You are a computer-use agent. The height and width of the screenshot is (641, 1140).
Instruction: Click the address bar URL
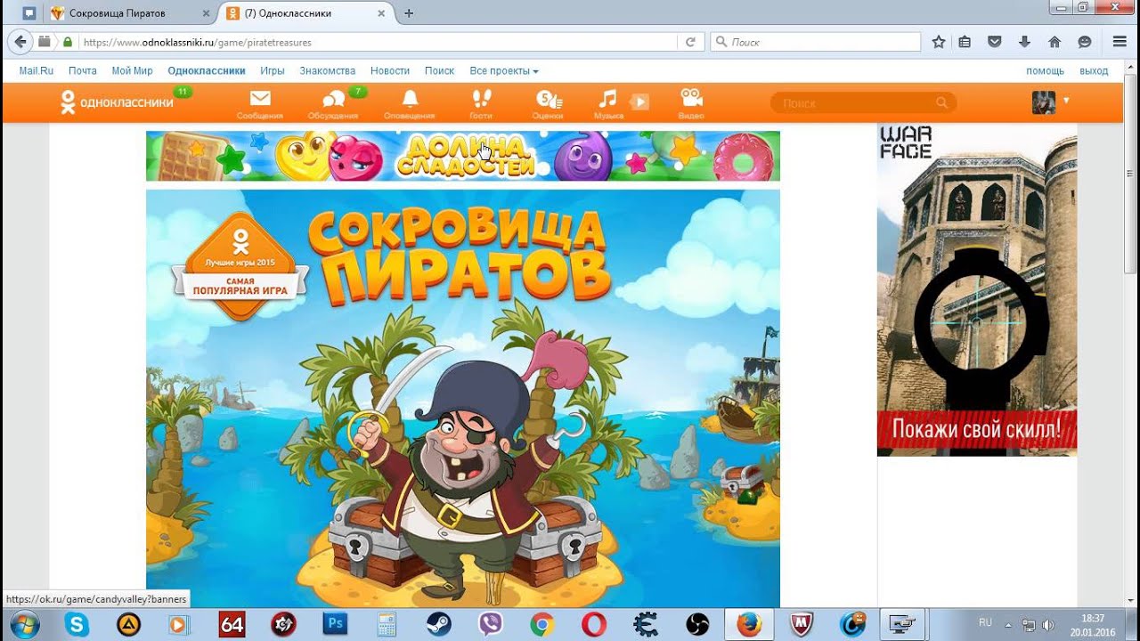coord(198,42)
